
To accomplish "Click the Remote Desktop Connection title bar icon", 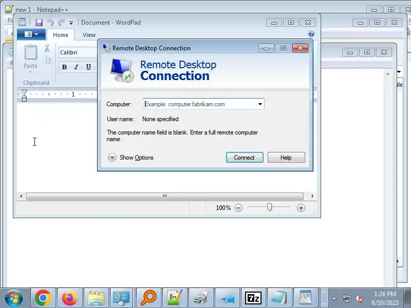I will pos(106,48).
